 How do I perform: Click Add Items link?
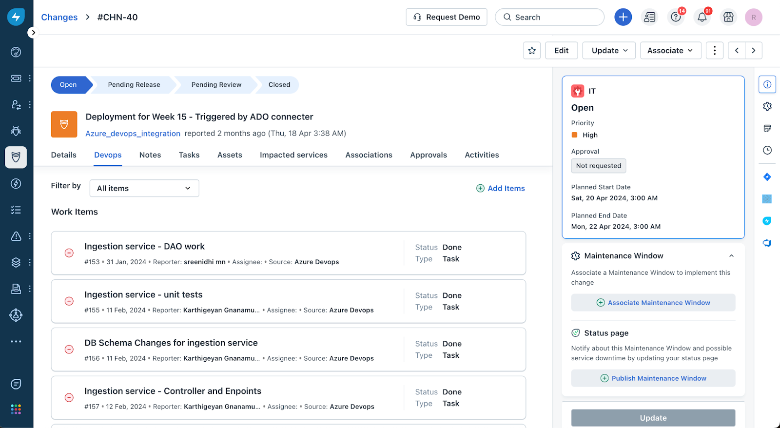(501, 188)
